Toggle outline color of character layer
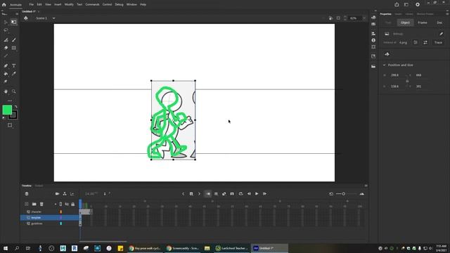This screenshot has width=450, height=253. 61,212
